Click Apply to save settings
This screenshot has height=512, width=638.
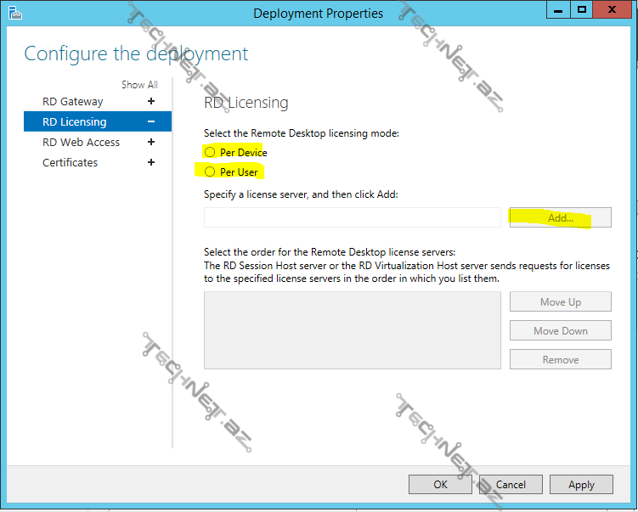(x=581, y=484)
